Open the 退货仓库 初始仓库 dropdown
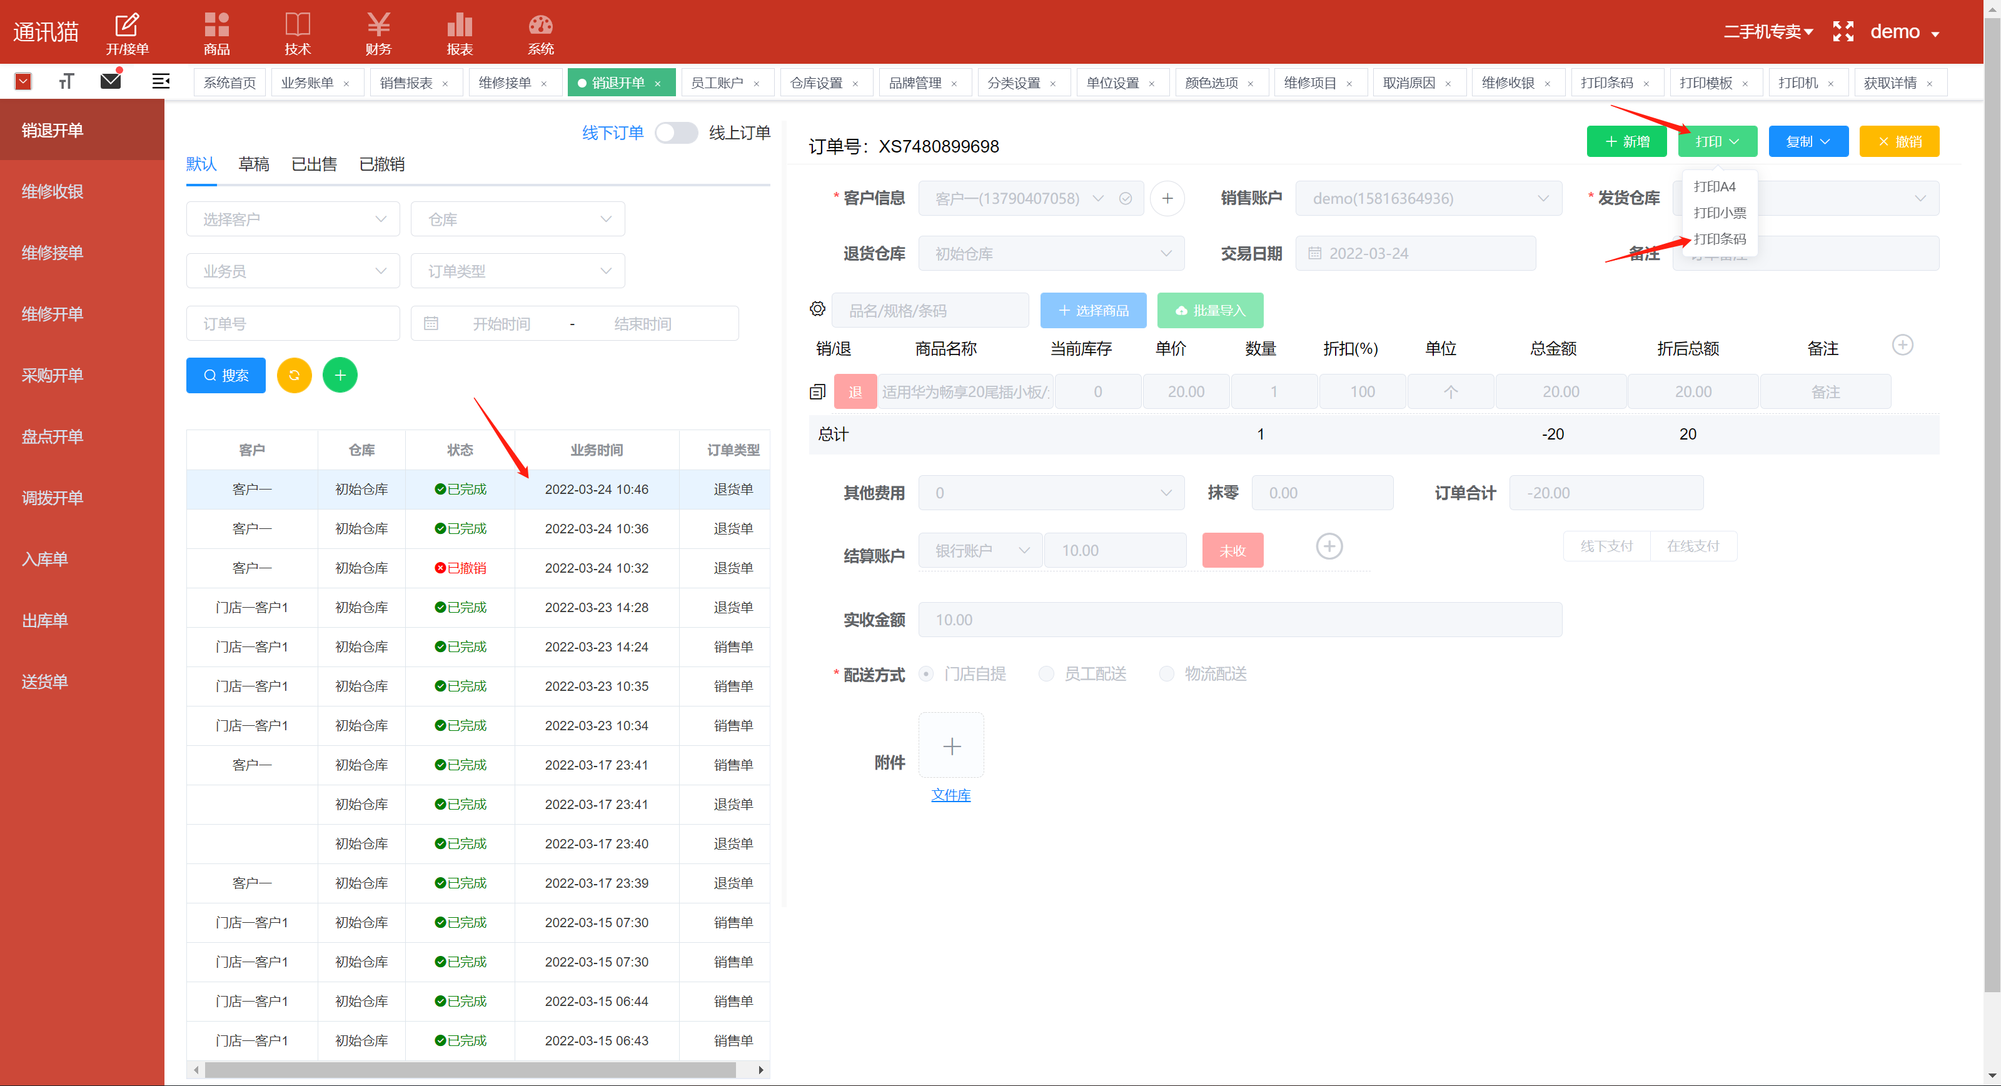Viewport: 2001px width, 1086px height. [1051, 253]
